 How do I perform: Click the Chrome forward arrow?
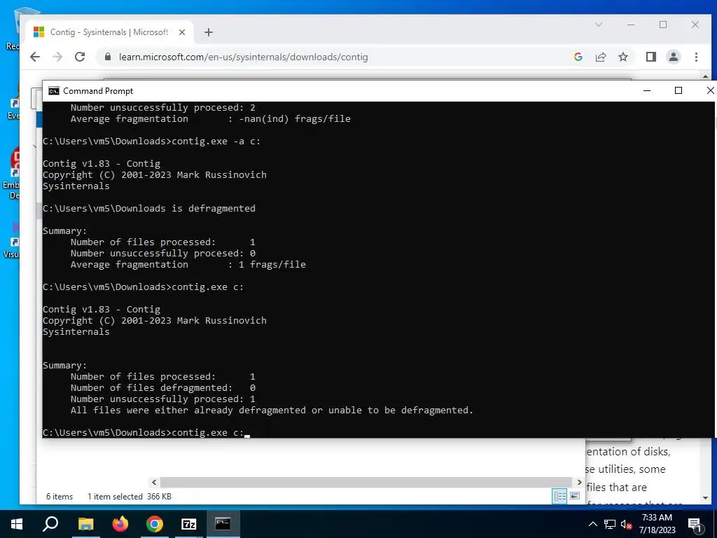(x=57, y=57)
